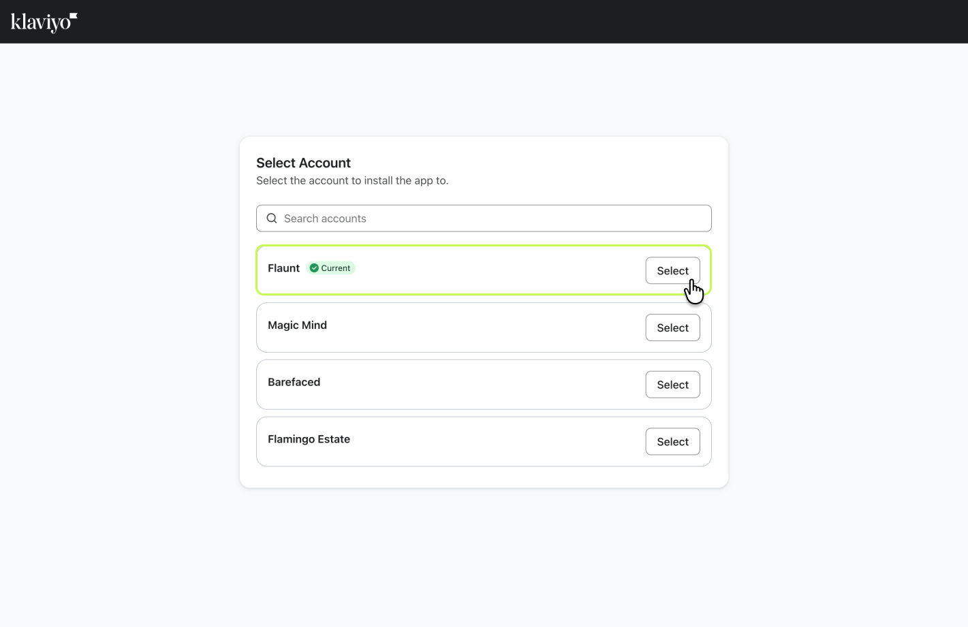The image size is (968, 627).
Task: Click the green Current badge checkmark
Action: [x=314, y=268]
